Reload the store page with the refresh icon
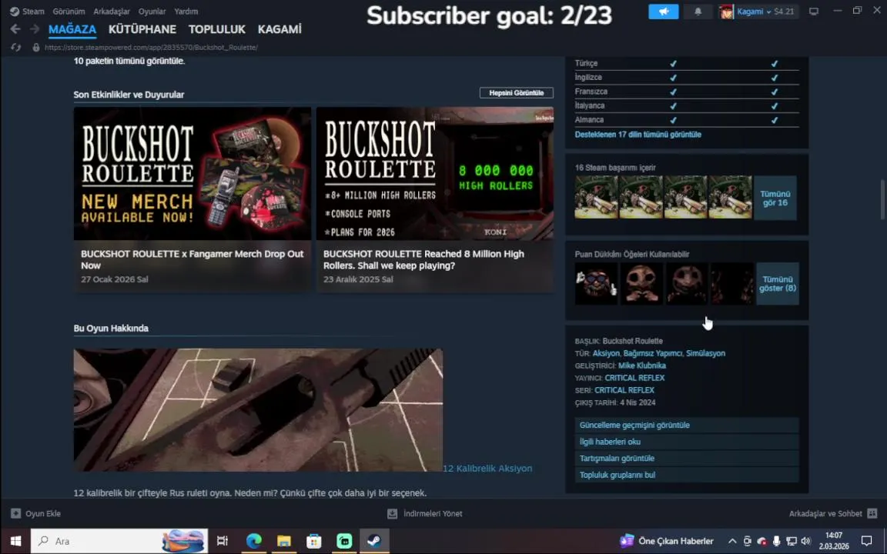887x554 pixels. pos(16,48)
